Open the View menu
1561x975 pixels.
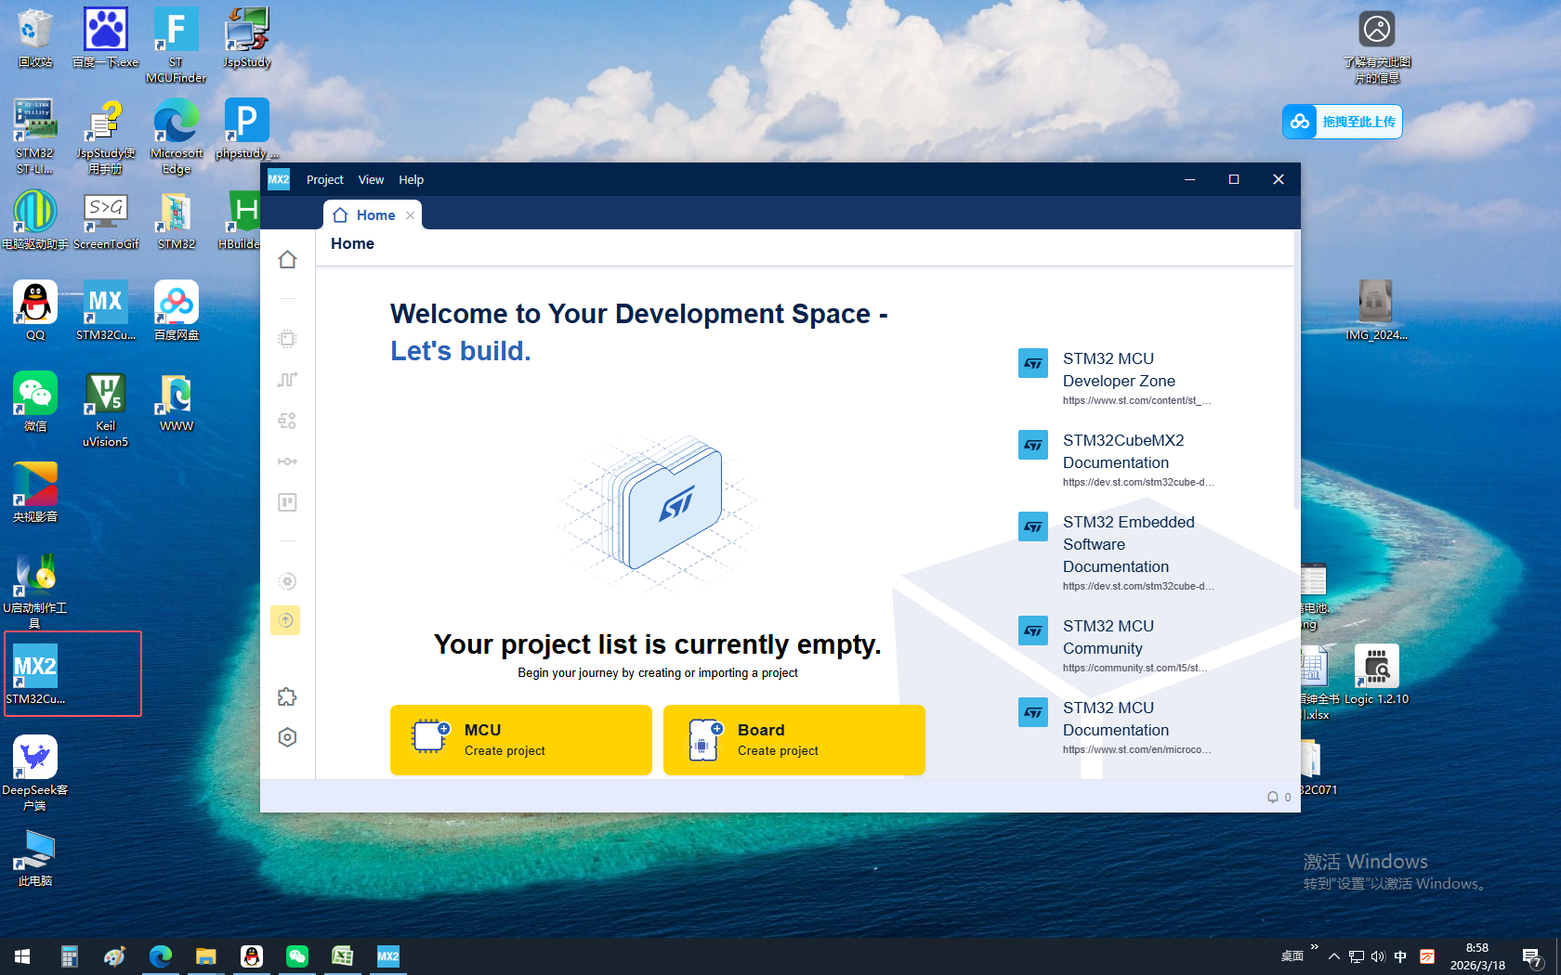371,179
